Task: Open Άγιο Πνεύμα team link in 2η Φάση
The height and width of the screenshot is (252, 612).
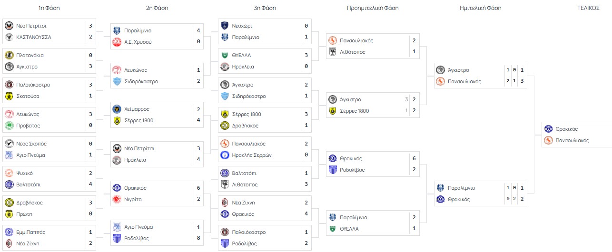Action: [x=138, y=227]
